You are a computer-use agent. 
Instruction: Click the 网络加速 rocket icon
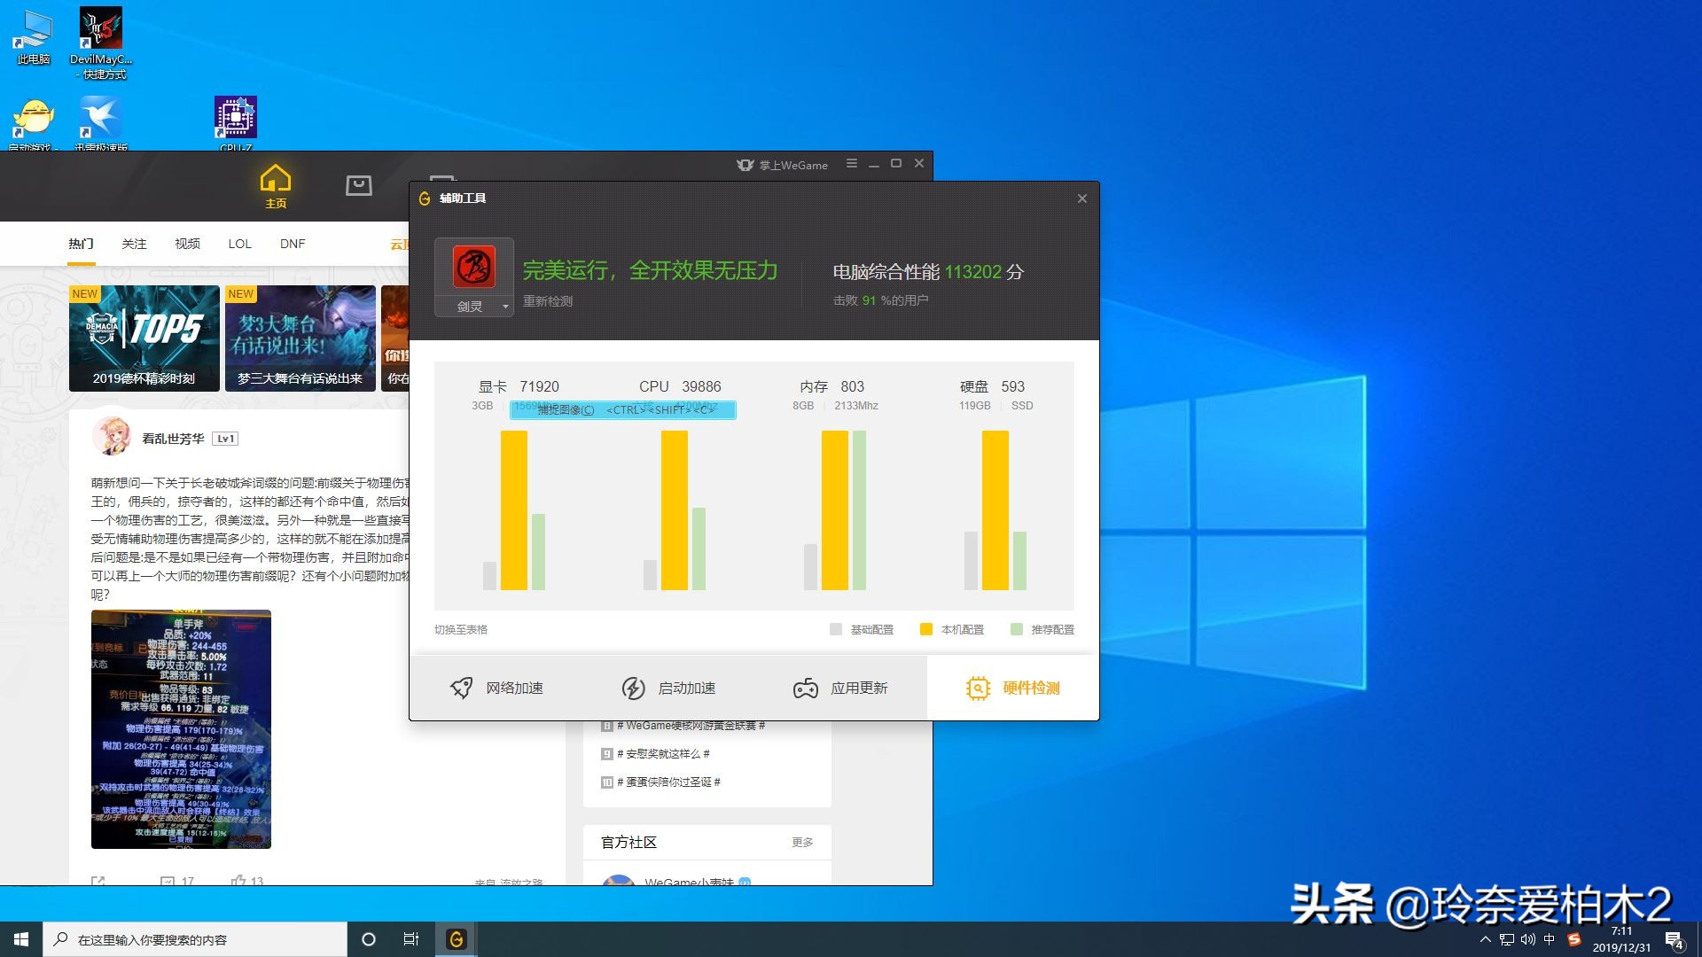point(461,688)
